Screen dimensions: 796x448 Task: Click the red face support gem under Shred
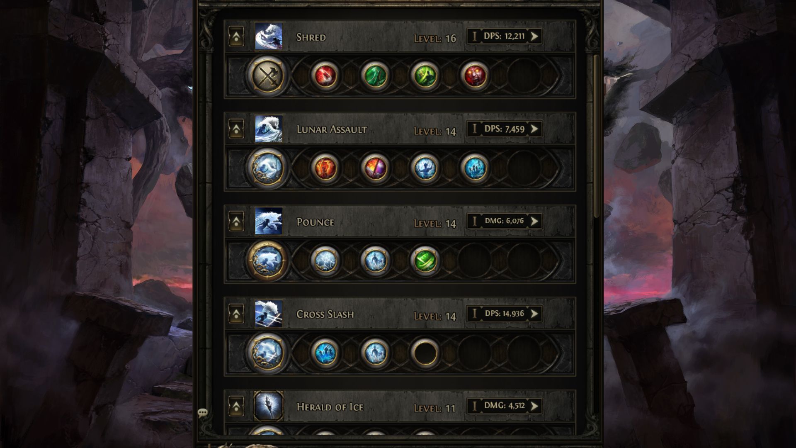[x=475, y=75]
